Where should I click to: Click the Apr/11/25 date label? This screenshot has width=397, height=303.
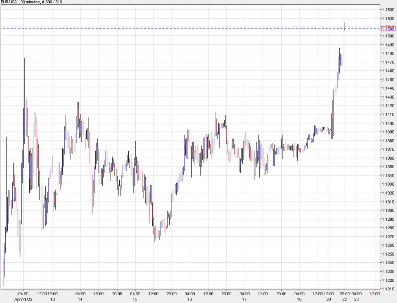23,299
